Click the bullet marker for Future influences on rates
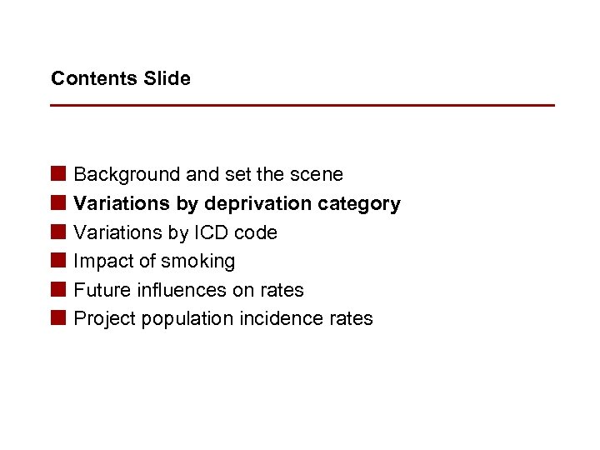The width and height of the screenshot is (600, 450). [x=57, y=290]
